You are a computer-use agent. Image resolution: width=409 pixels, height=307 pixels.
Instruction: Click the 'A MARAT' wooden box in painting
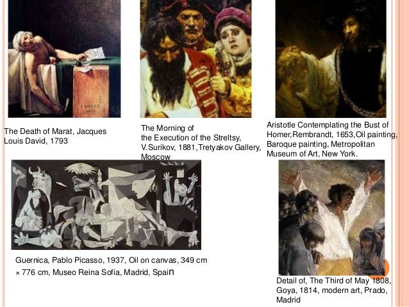point(91,91)
